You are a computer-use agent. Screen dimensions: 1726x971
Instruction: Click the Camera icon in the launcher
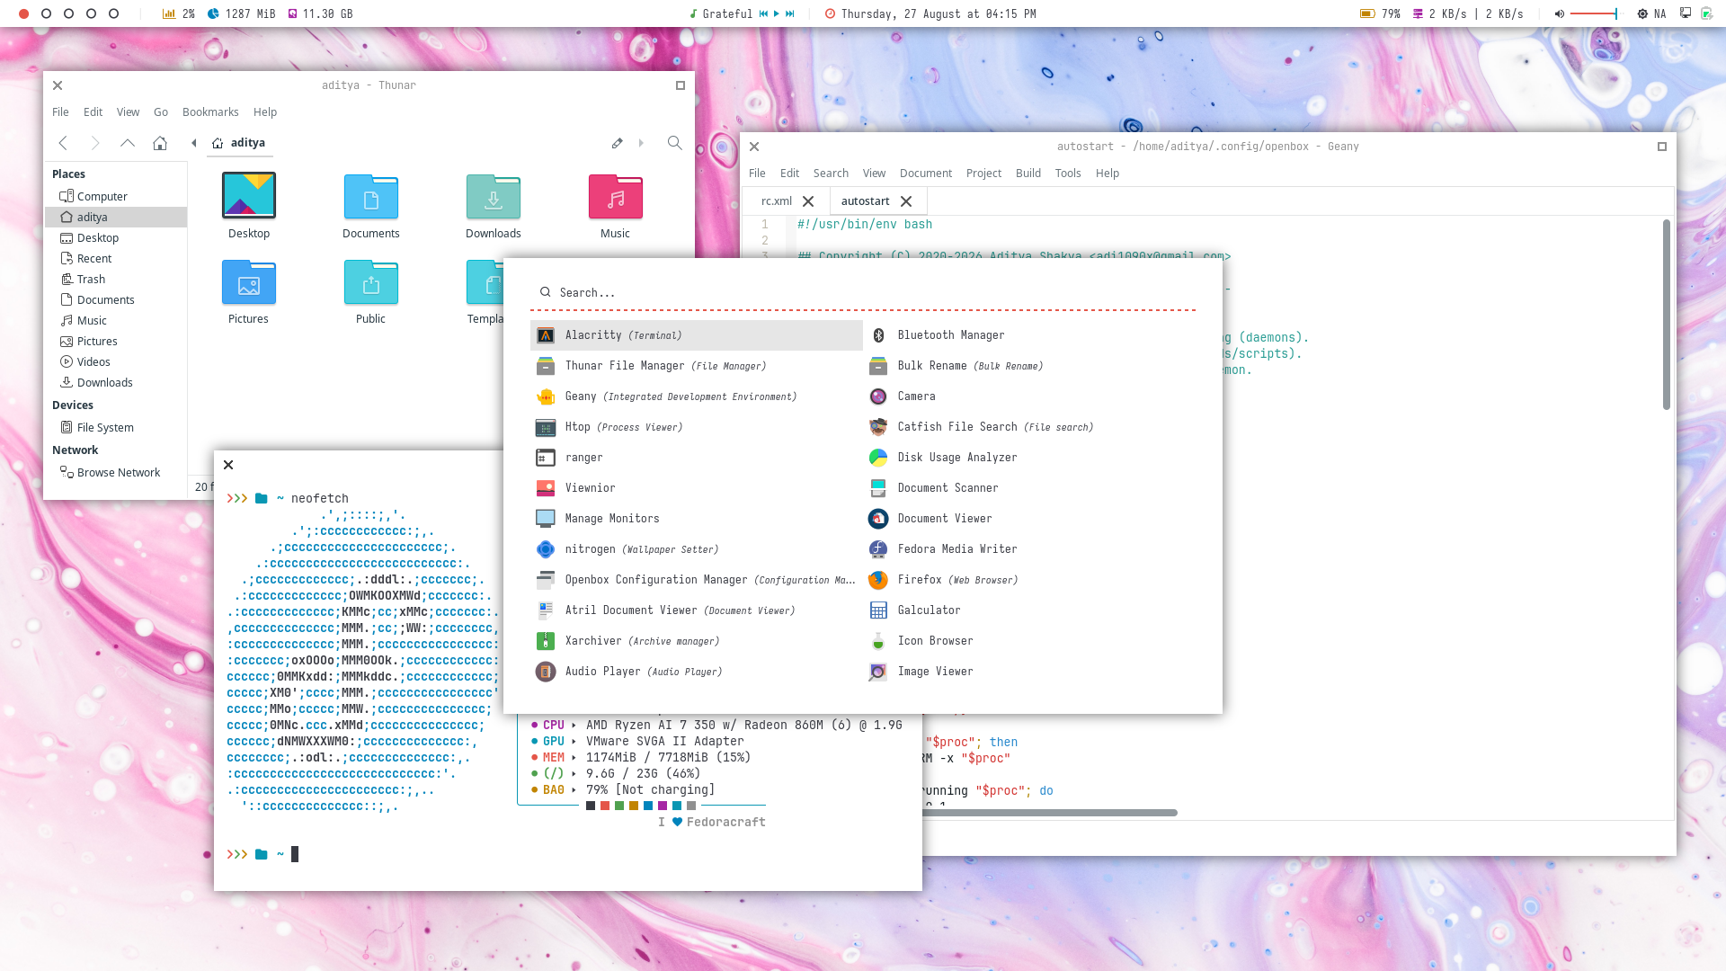878,396
